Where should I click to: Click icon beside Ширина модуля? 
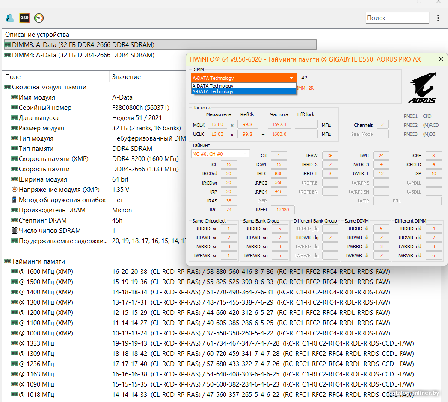14,179
